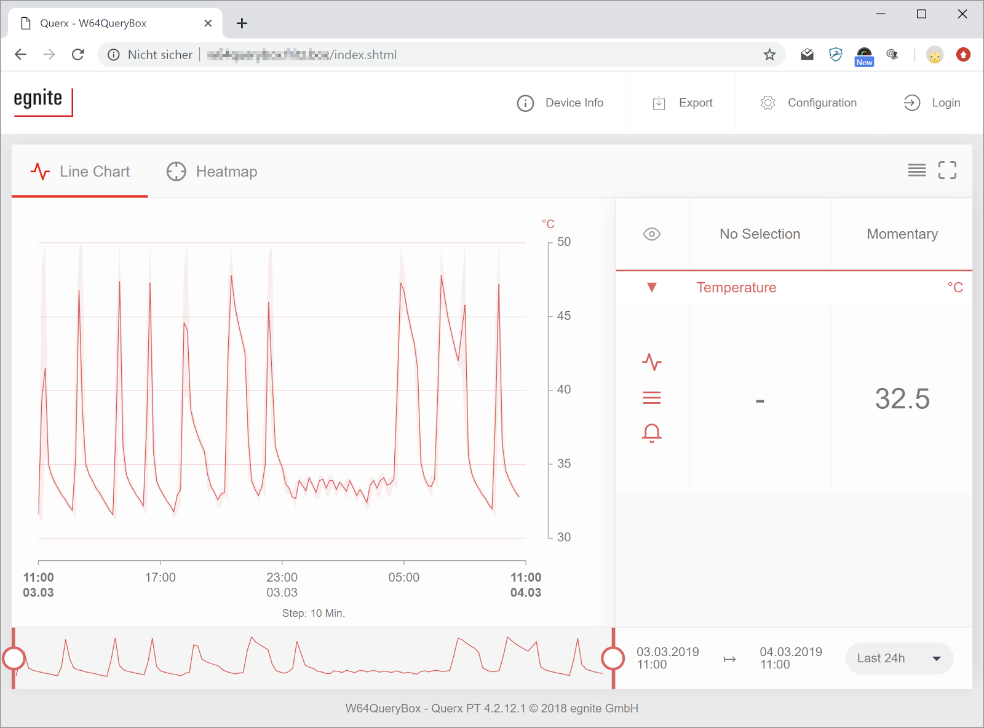The height and width of the screenshot is (728, 984).
Task: Toggle the eye visibility icon
Action: coord(651,234)
